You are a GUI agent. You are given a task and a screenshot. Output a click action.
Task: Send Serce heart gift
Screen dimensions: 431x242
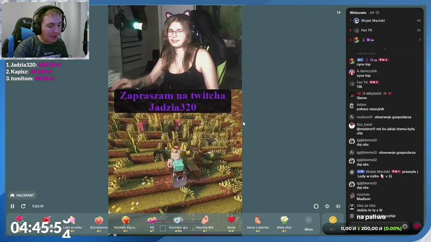(x=231, y=224)
